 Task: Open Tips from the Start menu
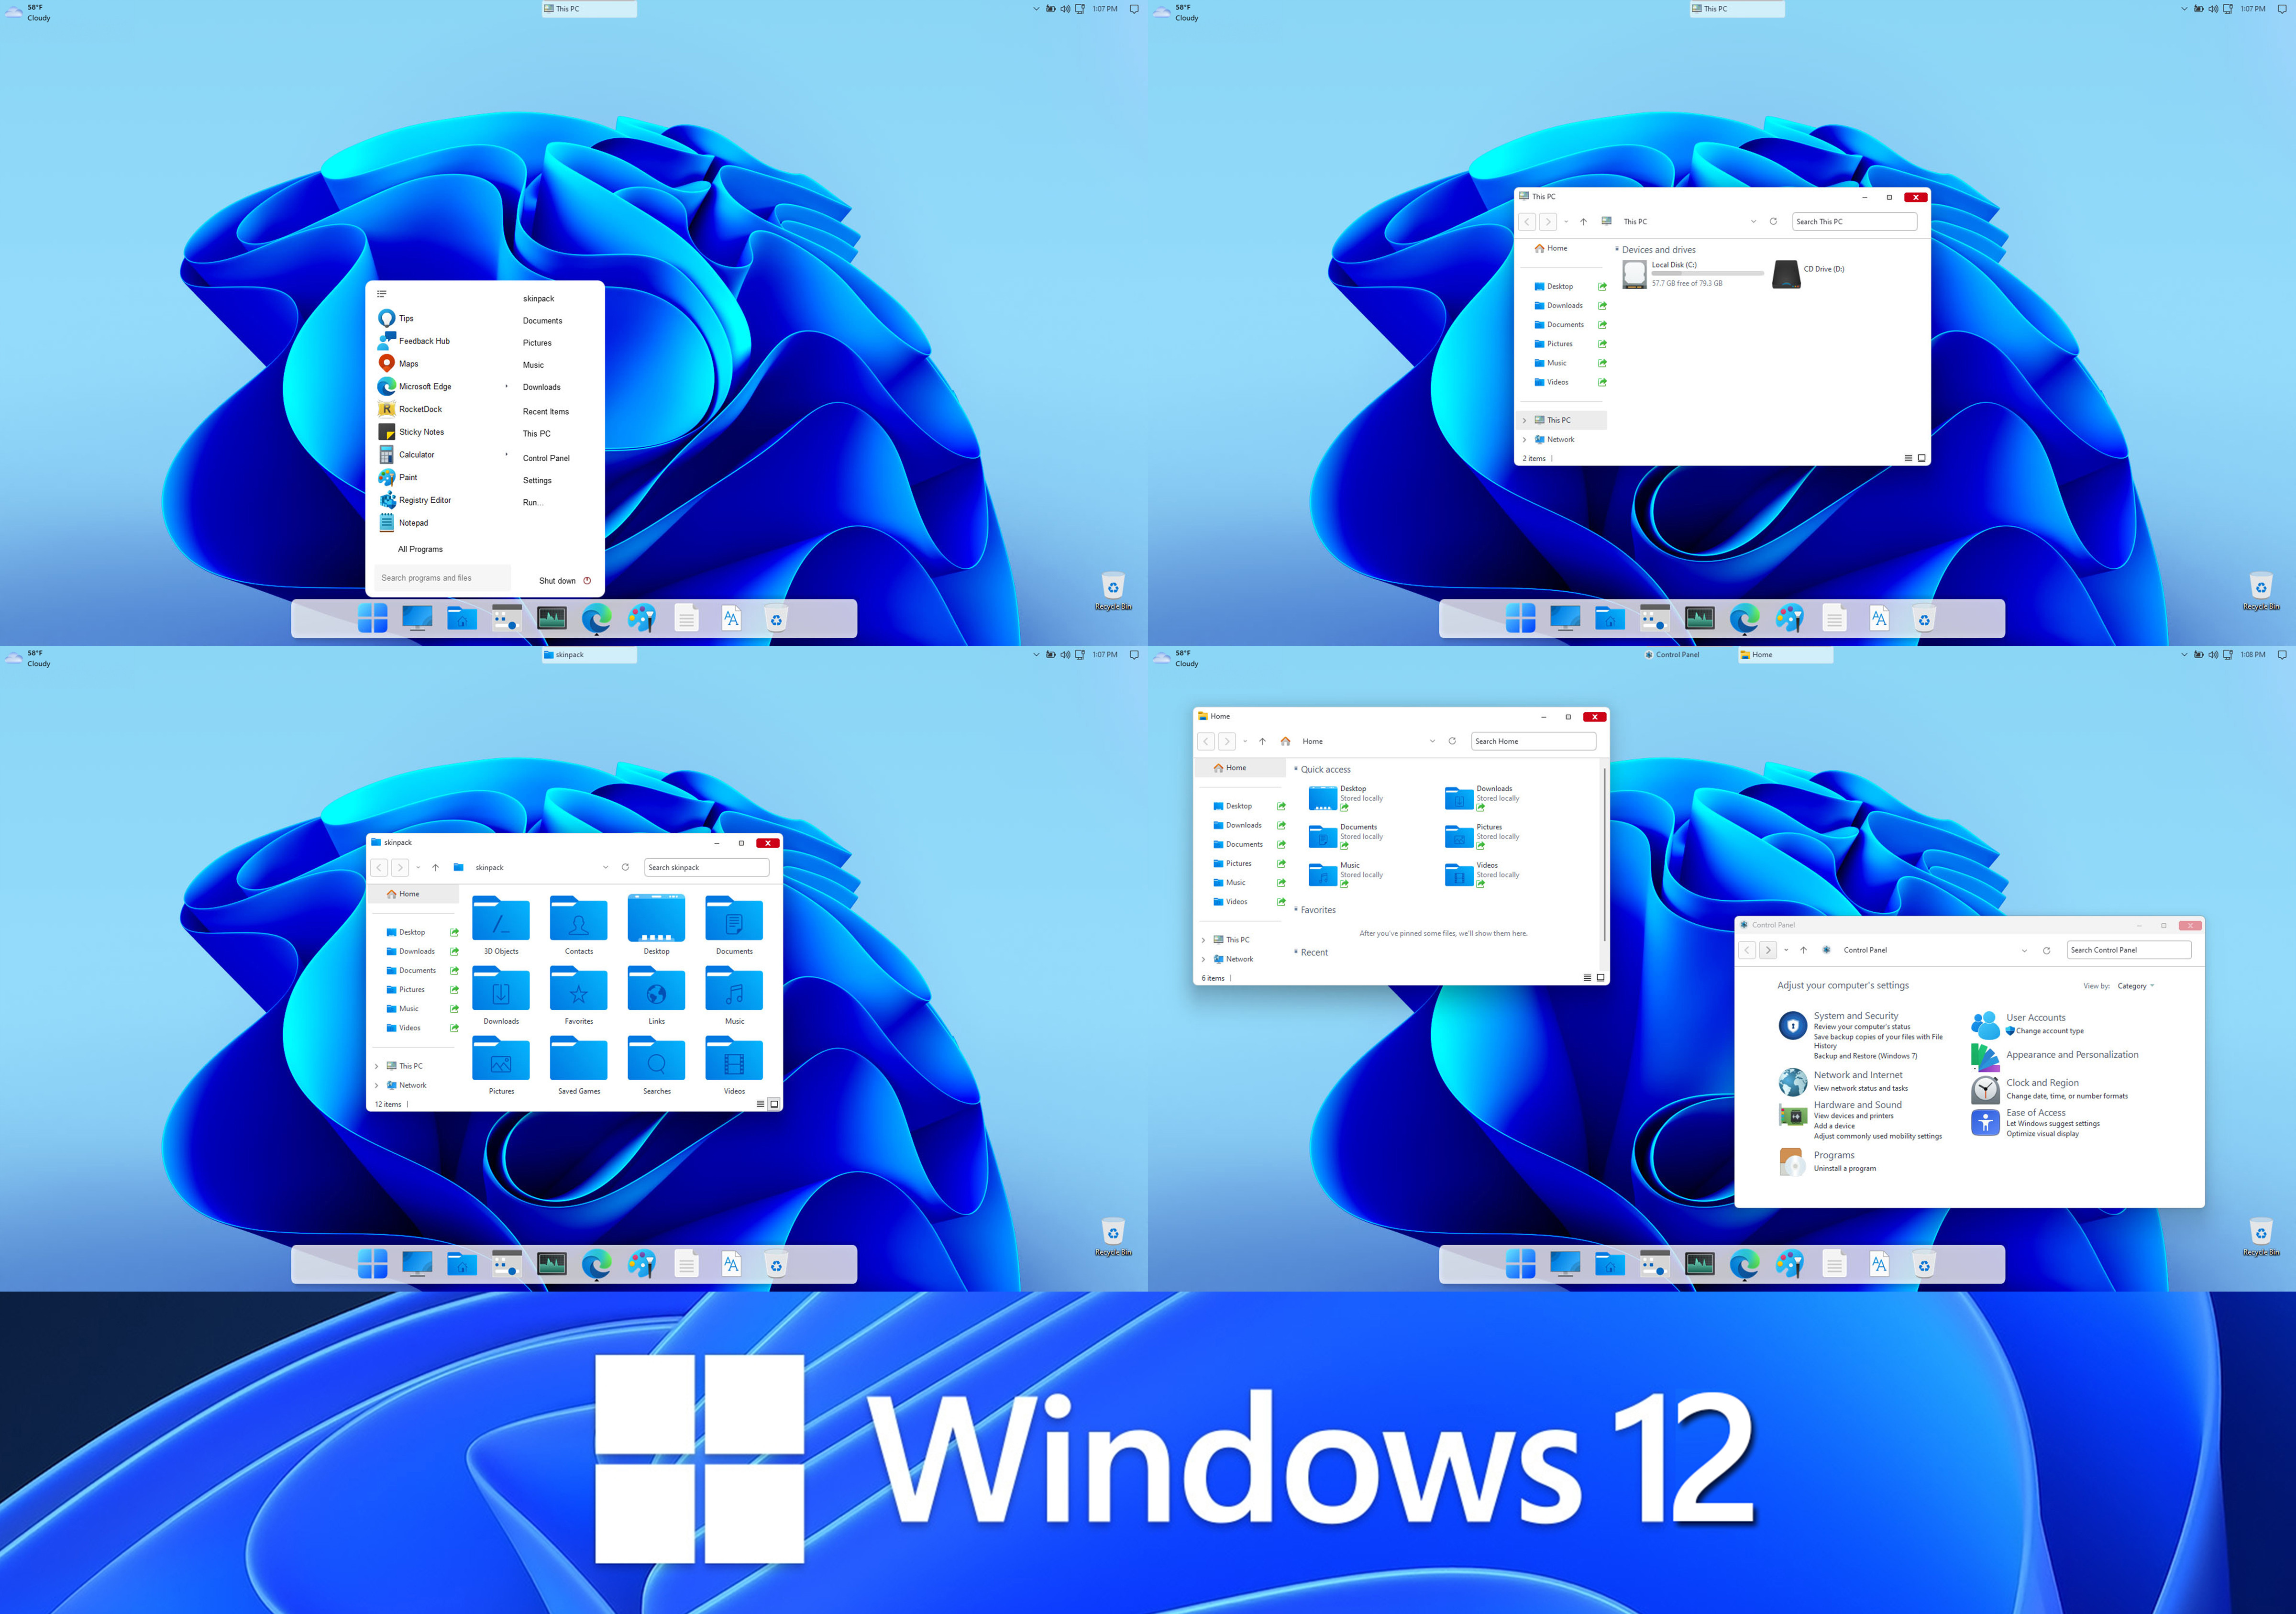[x=396, y=318]
